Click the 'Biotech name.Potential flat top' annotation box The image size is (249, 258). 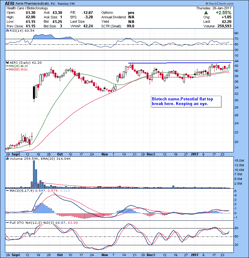coord(186,102)
